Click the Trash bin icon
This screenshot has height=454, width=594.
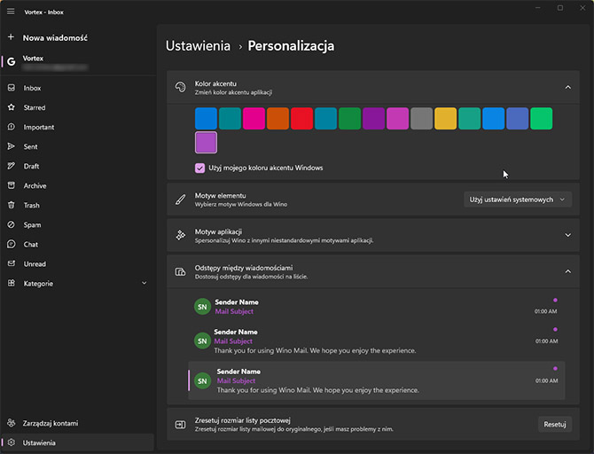(x=11, y=205)
